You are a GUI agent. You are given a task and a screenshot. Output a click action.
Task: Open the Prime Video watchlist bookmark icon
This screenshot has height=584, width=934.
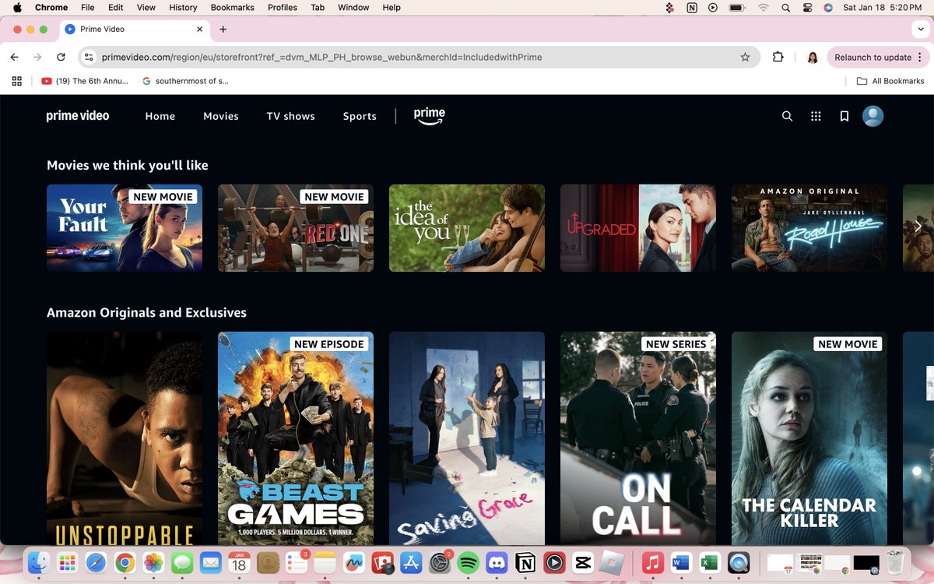pos(844,116)
